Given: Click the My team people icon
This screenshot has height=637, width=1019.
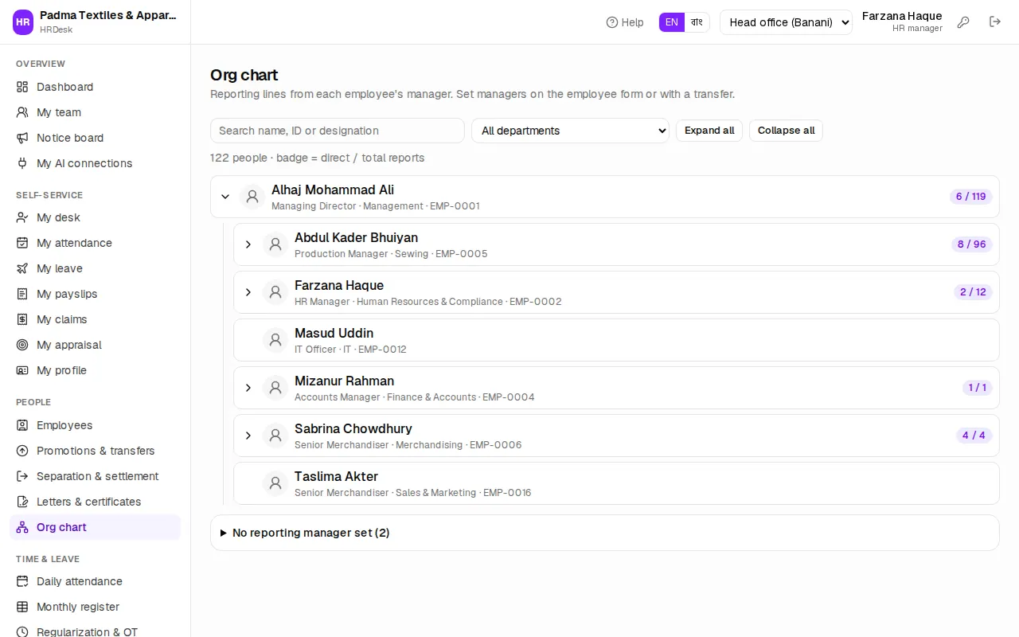Looking at the screenshot, I should (x=22, y=112).
